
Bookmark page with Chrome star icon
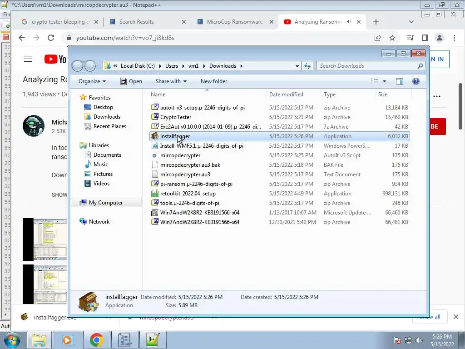(392, 38)
